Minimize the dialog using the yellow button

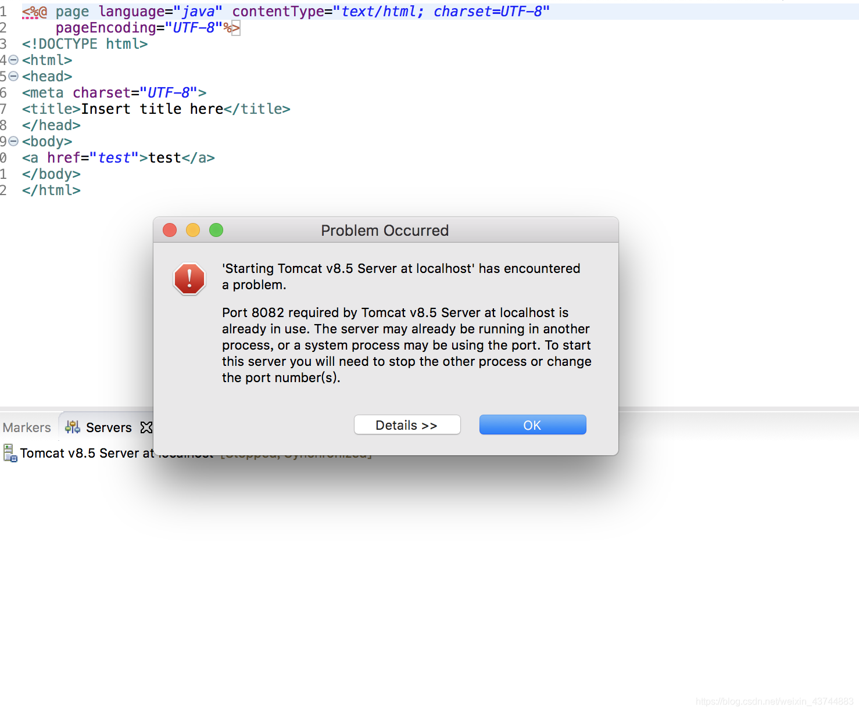tap(193, 231)
